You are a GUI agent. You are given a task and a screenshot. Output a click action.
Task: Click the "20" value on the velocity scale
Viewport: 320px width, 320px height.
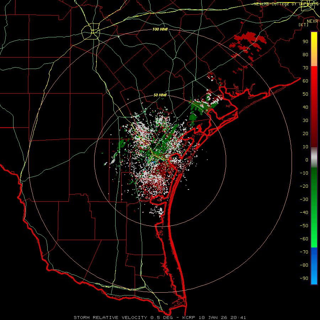click(305, 134)
